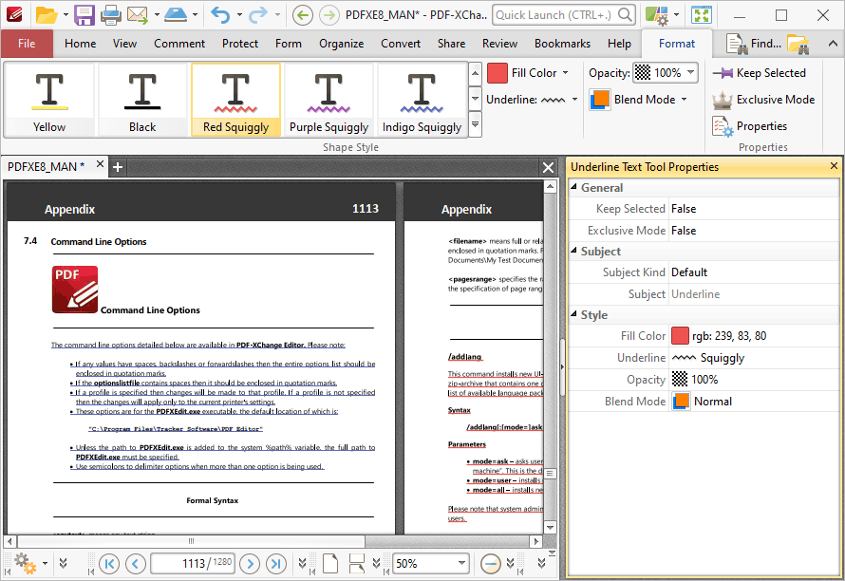This screenshot has width=845, height=581.
Task: Click the Fill Color swatch in properties pane
Action: coord(680,336)
